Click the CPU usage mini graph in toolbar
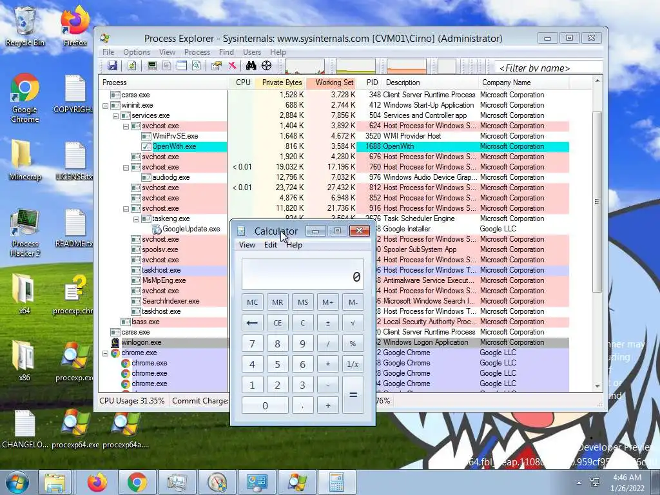 [x=305, y=66]
